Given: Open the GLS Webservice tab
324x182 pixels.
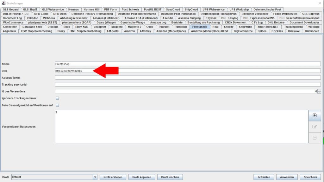Looking at the screenshot, I should [x=53, y=9].
